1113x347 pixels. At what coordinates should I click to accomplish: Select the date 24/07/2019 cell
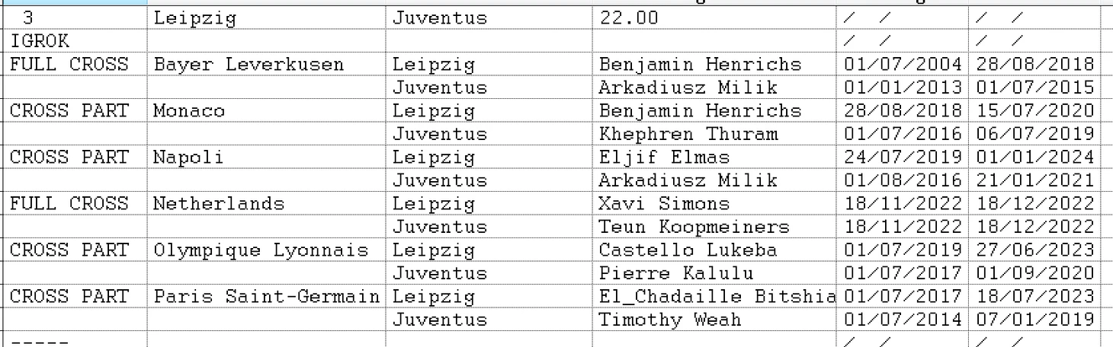coord(903,157)
